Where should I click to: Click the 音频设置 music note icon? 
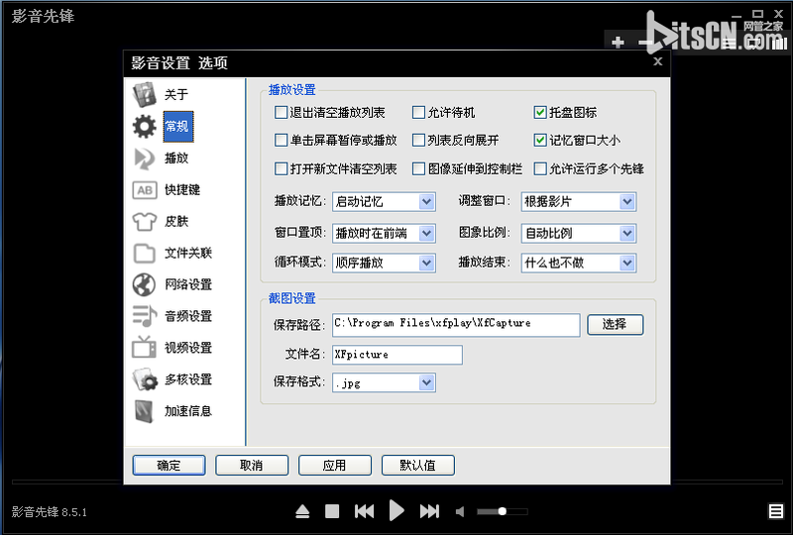[x=145, y=316]
